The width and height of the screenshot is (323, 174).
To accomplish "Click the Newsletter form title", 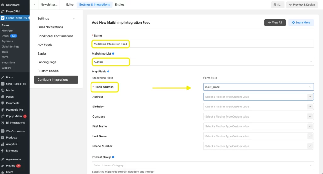I will [49, 4].
